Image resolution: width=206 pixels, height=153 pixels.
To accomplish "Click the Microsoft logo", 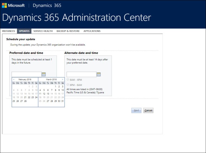I will [13, 5].
